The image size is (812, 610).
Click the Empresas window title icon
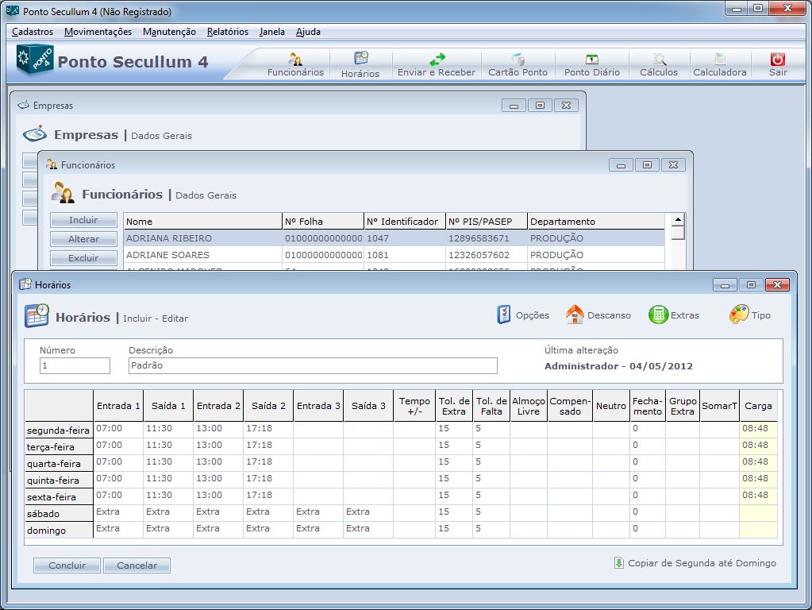[x=23, y=105]
